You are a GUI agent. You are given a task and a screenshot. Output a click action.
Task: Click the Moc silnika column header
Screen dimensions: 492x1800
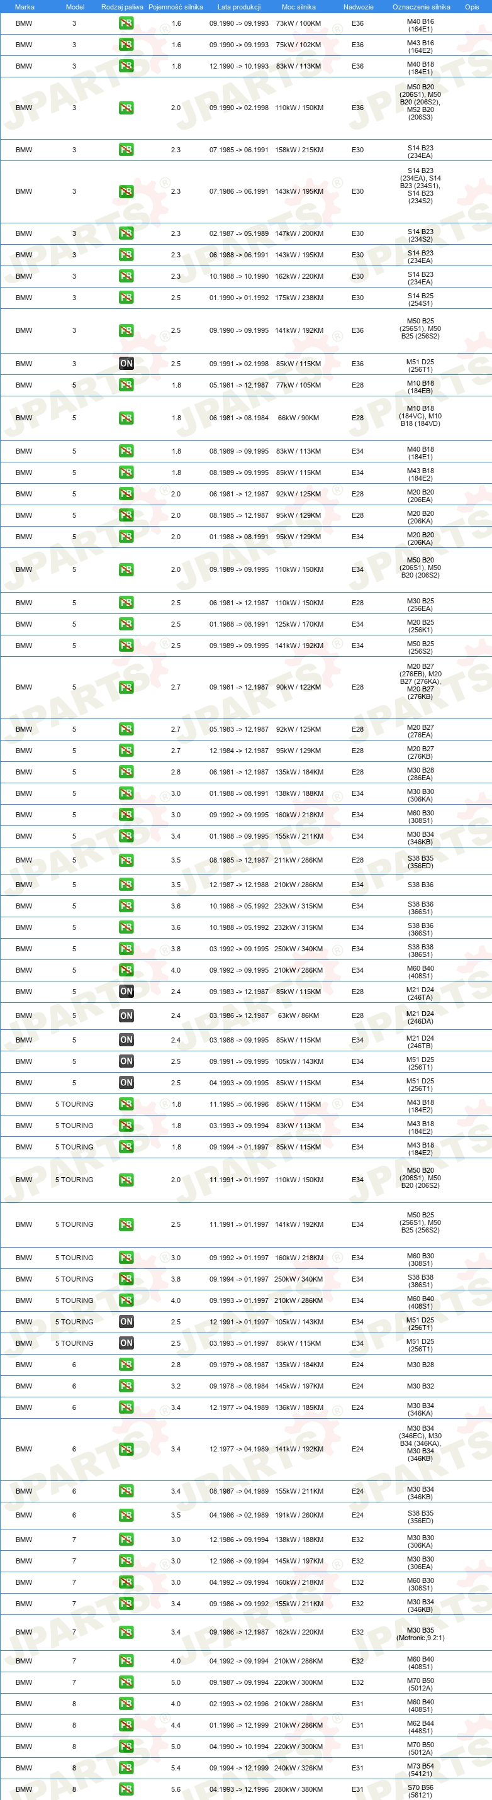click(x=298, y=7)
